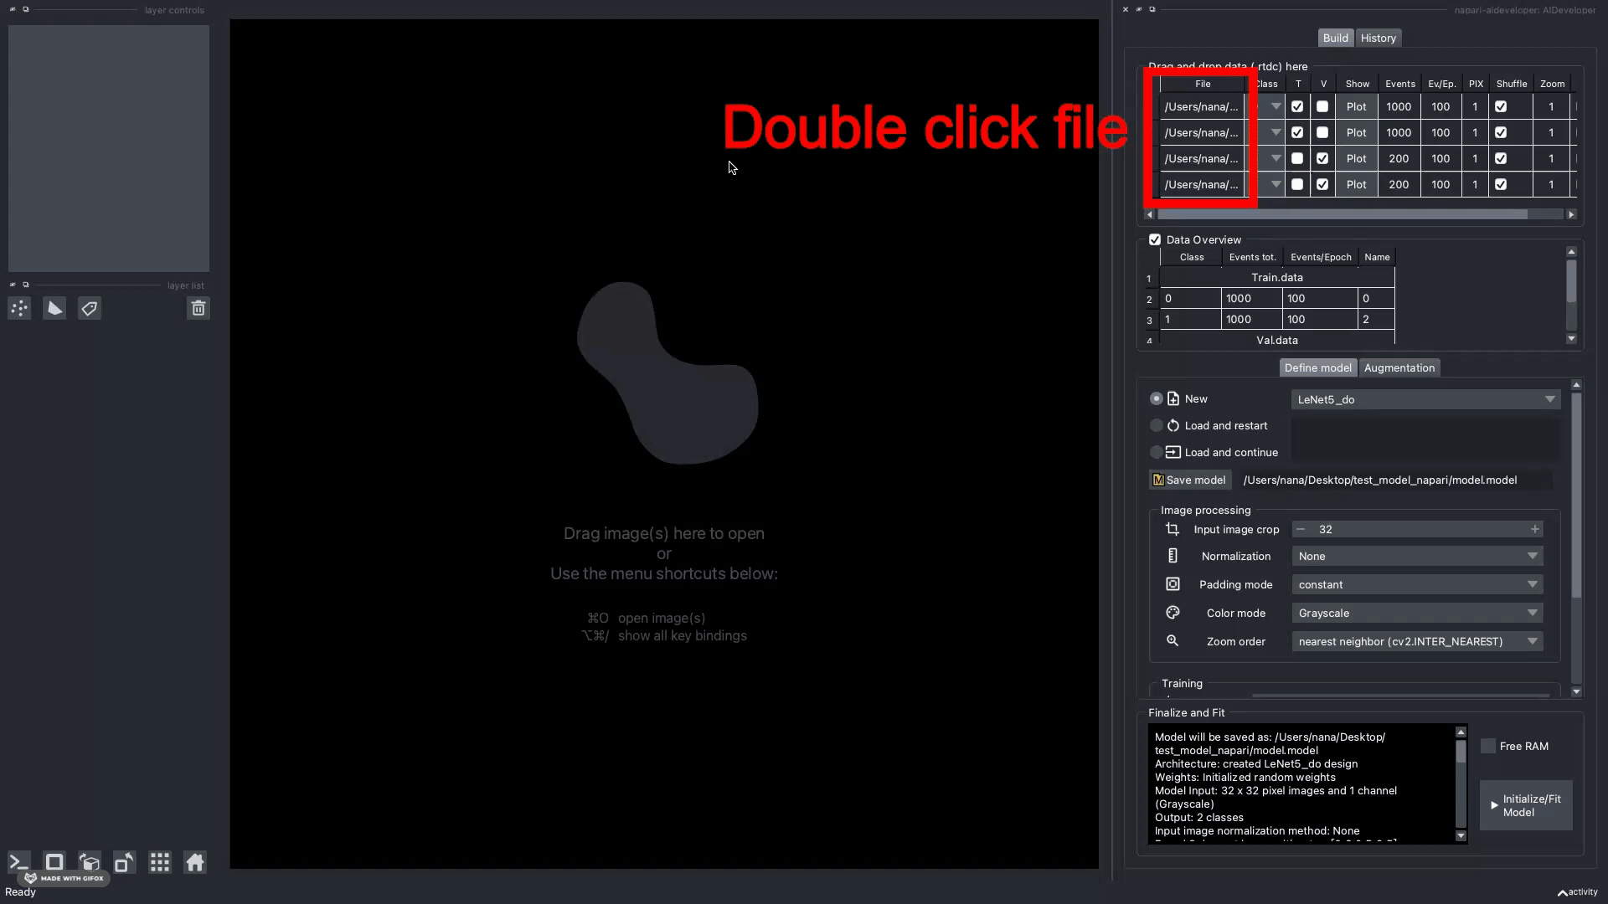The image size is (1608, 904).
Task: Toggle grid mode icon
Action: (160, 862)
